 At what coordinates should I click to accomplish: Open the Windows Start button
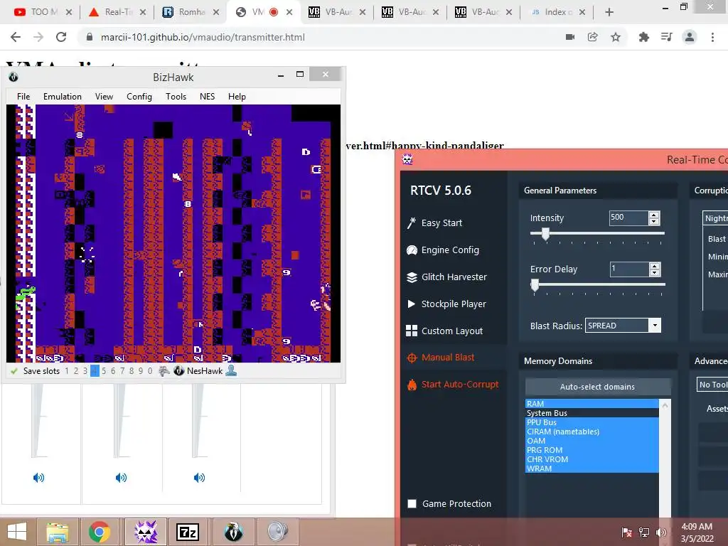click(x=17, y=532)
